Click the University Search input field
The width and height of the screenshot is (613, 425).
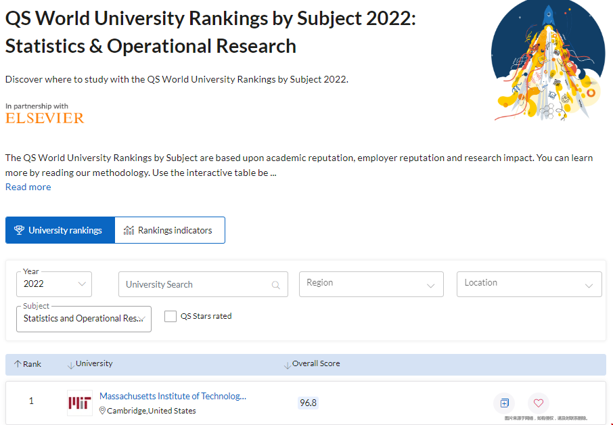pyautogui.click(x=203, y=284)
